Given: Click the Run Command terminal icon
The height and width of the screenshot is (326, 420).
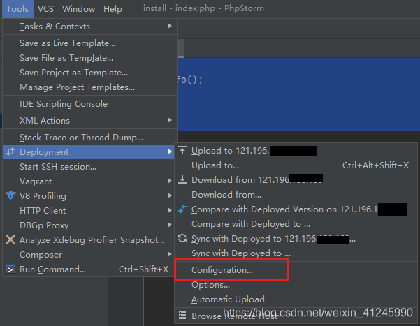Looking at the screenshot, I should tap(10, 269).
